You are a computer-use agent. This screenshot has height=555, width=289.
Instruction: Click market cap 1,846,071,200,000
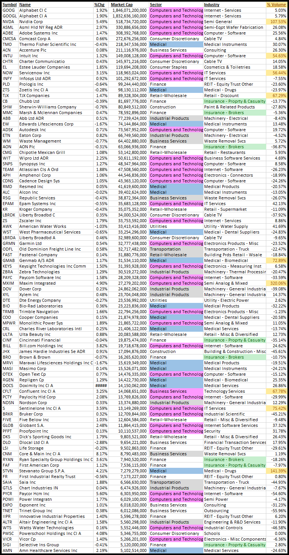[129, 10]
